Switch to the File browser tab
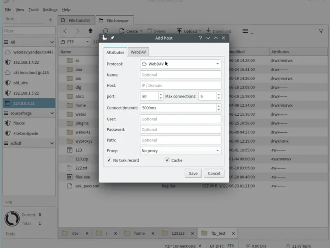 click(x=115, y=21)
